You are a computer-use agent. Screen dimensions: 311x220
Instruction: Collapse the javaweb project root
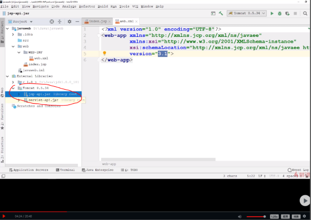(x=7, y=29)
